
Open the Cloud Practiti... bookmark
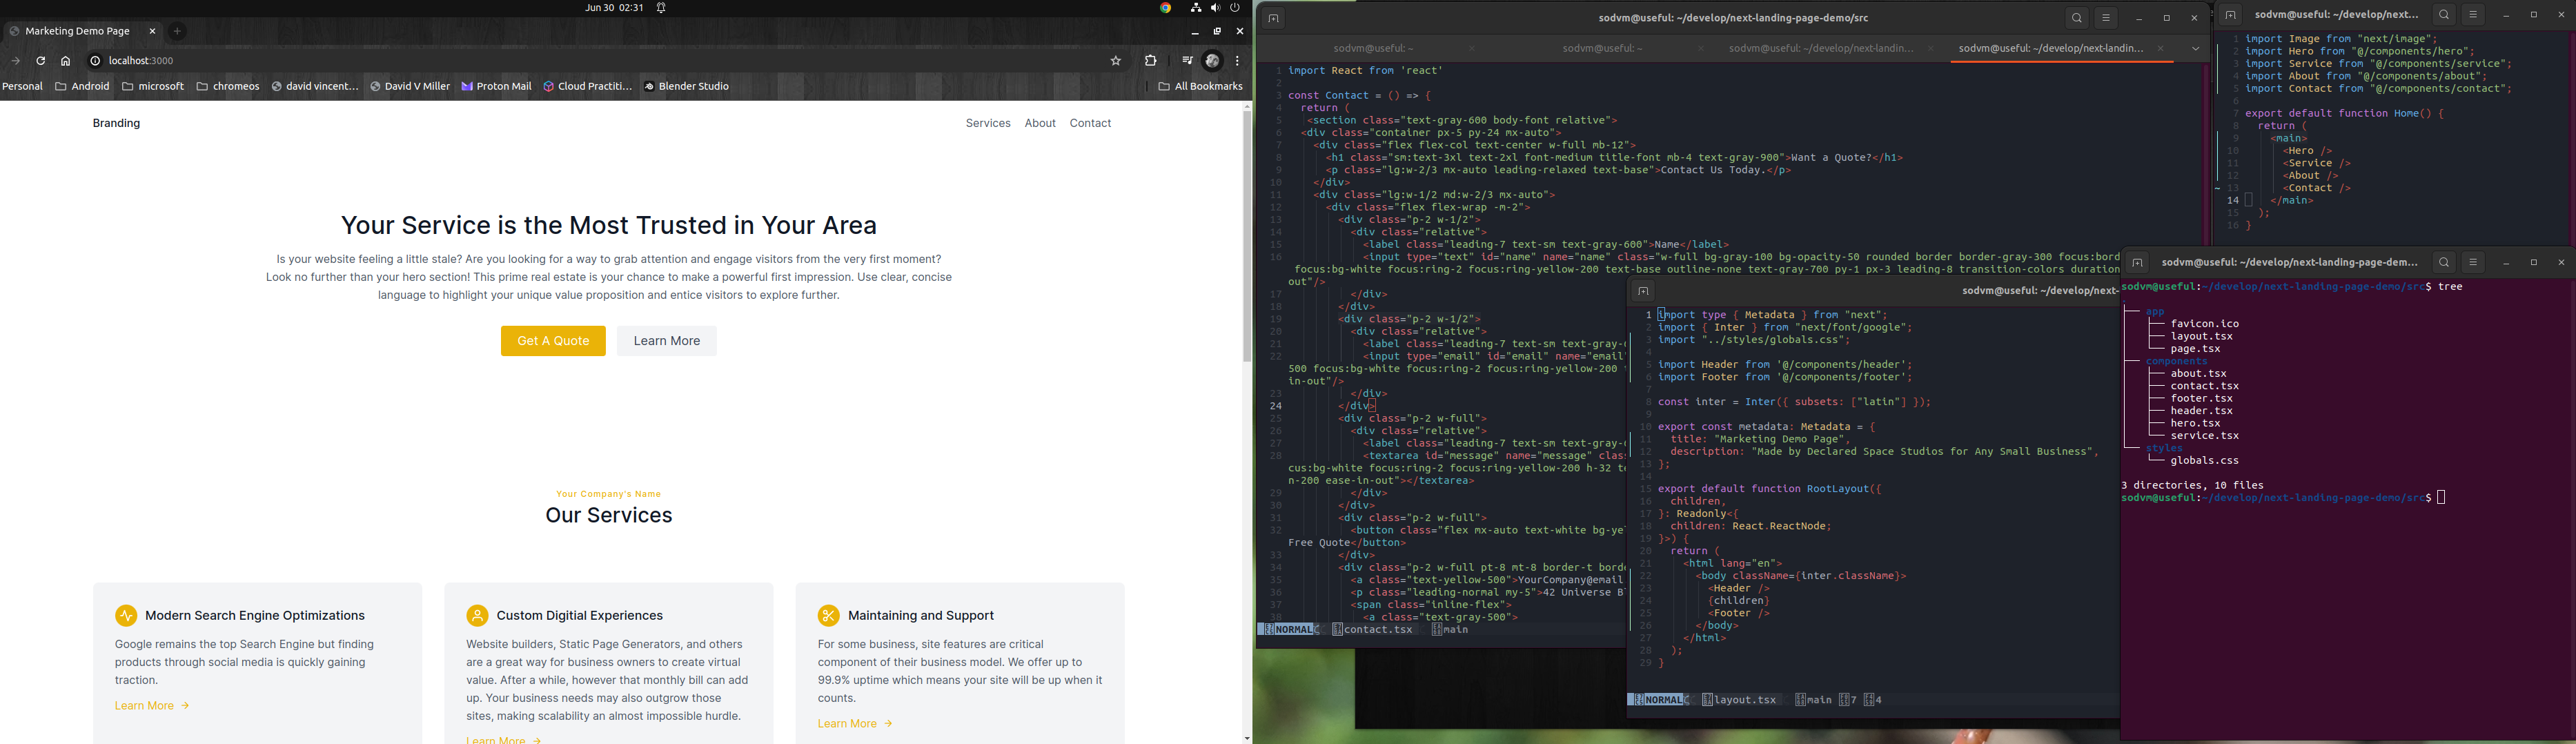tap(588, 87)
